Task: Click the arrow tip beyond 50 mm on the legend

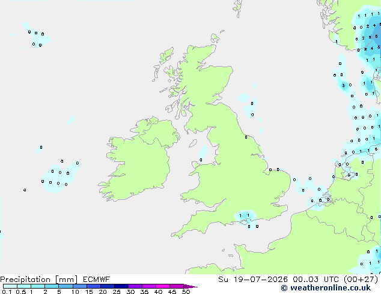Action: click(x=190, y=286)
